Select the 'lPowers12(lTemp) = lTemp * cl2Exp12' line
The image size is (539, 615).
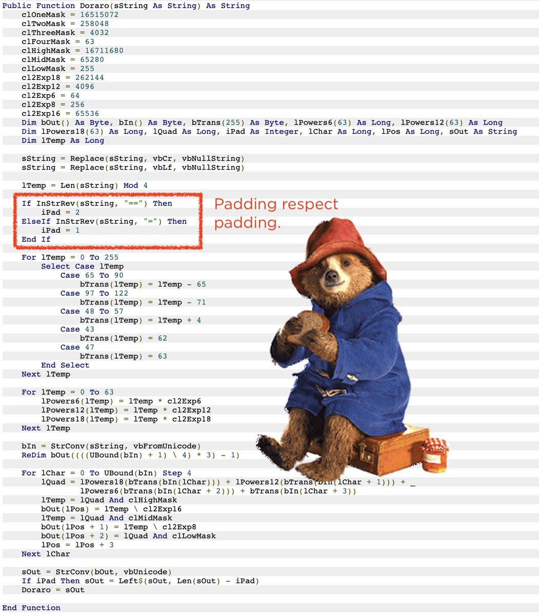(x=126, y=410)
